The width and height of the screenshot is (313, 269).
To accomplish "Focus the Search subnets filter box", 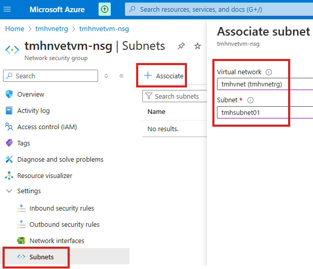I will tap(175, 96).
